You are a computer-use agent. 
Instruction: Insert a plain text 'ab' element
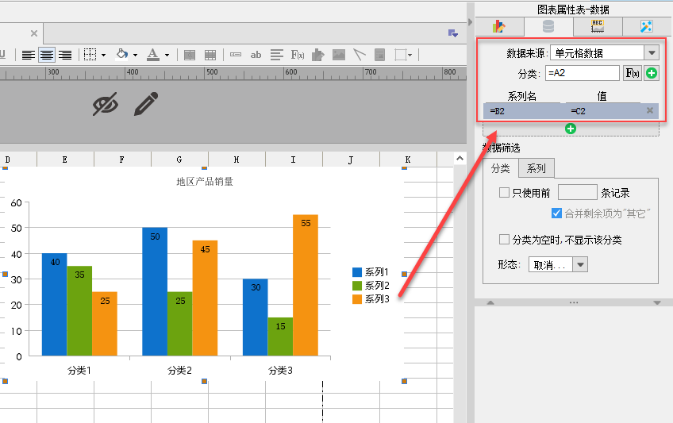point(256,55)
